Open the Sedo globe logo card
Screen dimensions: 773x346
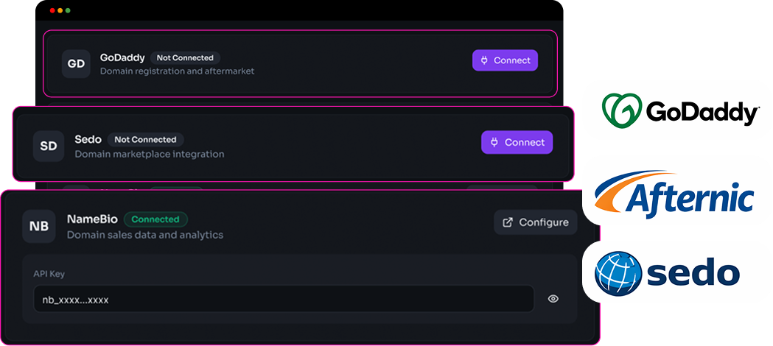click(x=677, y=272)
